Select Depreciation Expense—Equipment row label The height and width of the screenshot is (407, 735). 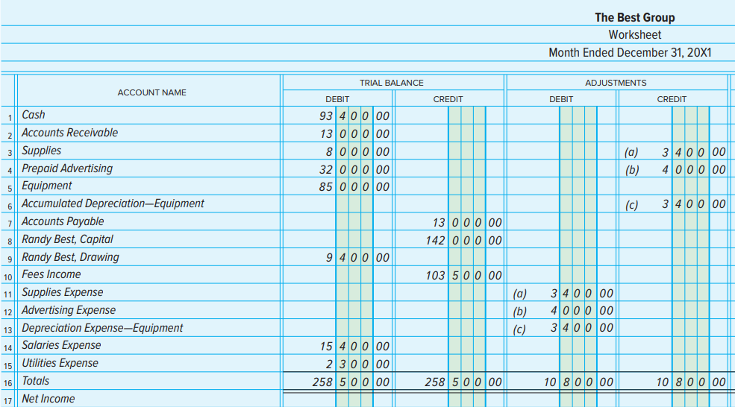click(x=102, y=327)
